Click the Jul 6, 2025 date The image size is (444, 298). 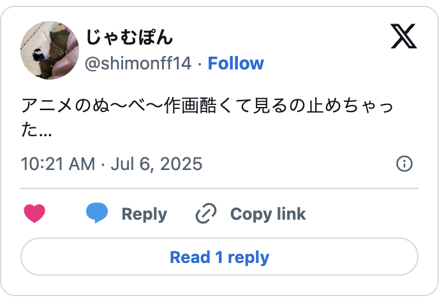(156, 164)
